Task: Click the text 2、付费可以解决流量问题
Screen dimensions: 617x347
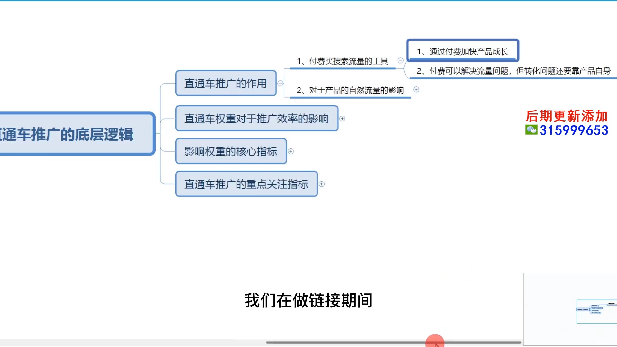Action: [x=463, y=71]
